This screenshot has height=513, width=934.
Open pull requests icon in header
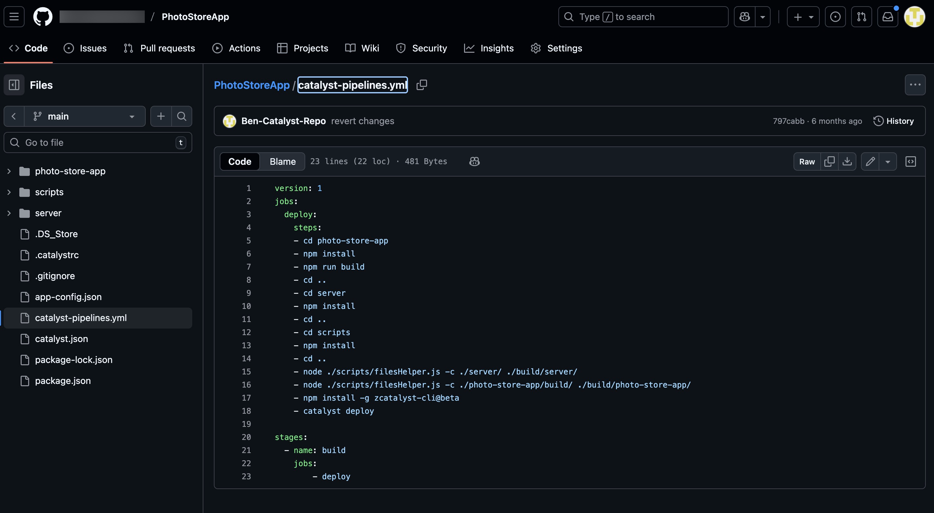click(862, 17)
